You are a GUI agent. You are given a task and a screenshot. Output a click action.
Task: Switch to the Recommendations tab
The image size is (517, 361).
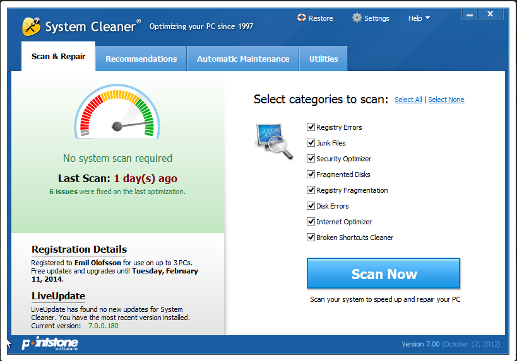pos(141,59)
